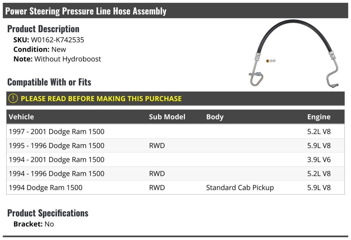Click the Compatible With or Fits heading
Viewport: 351px width, 240px height.
click(49, 82)
